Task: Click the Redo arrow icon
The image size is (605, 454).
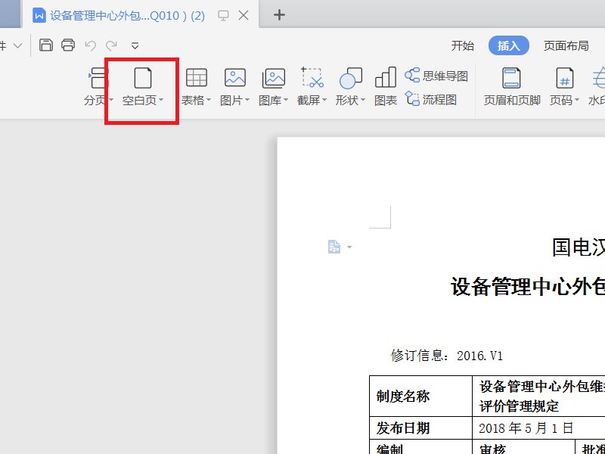Action: click(111, 45)
